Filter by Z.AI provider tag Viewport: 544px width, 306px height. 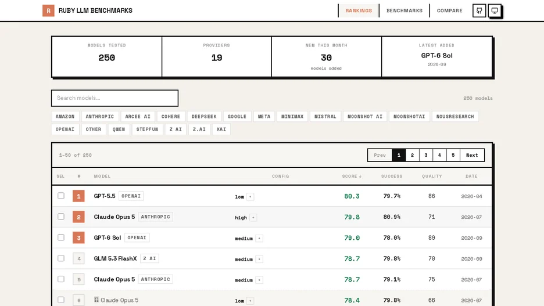tap(199, 129)
